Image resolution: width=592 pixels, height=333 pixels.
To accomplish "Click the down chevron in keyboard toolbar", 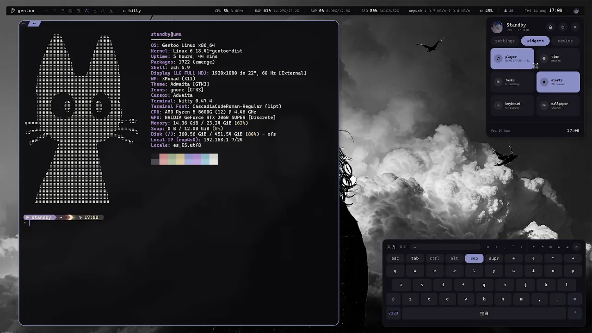I will tap(505, 247).
